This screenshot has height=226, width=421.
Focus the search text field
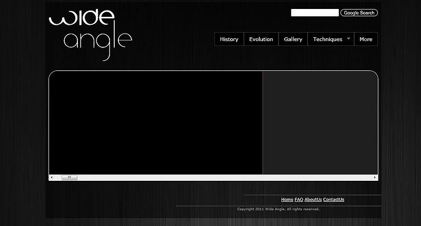coord(314,13)
